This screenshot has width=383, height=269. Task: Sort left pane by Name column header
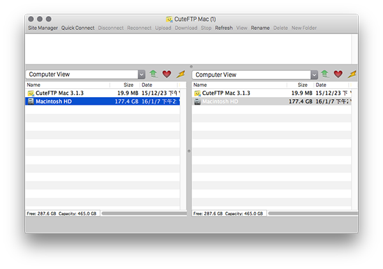[x=68, y=85]
